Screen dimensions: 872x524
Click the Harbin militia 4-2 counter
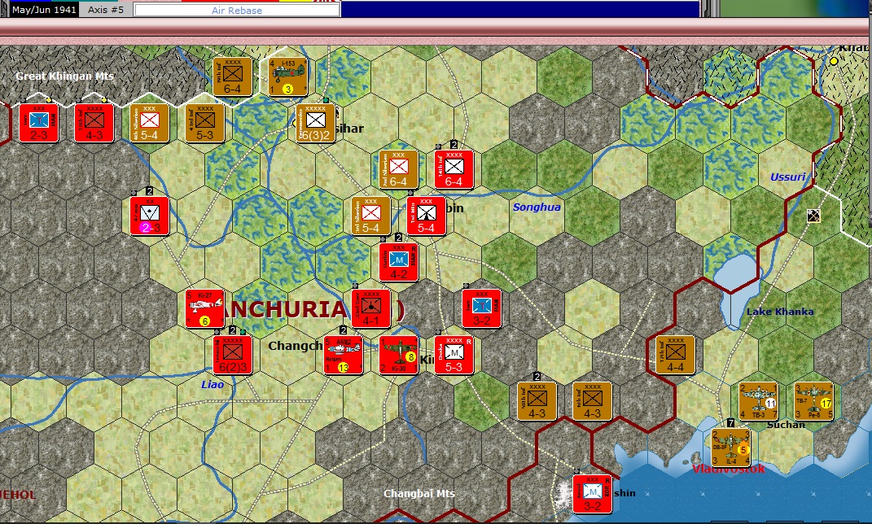398,262
